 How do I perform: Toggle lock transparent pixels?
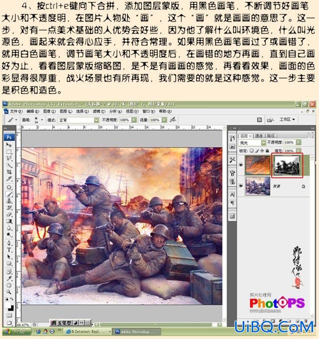252,150
